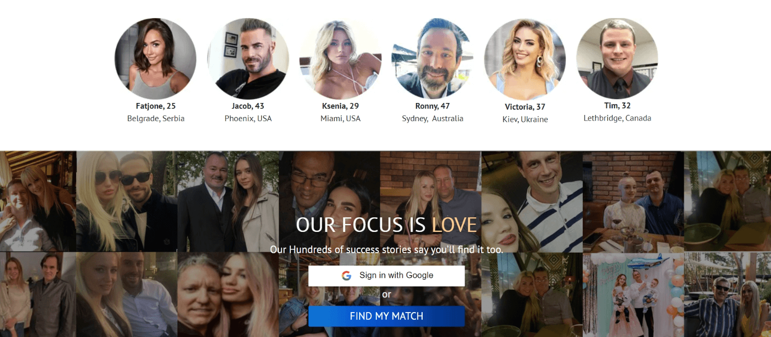Select the name label Victoria, 37
771x337 pixels.
525,107
